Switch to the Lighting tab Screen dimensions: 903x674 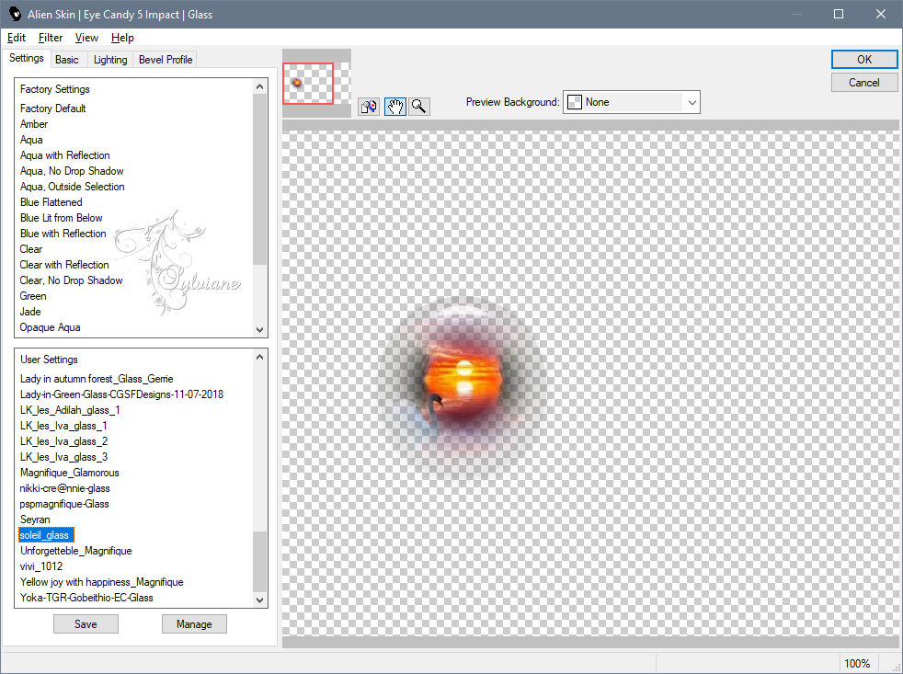click(x=110, y=60)
